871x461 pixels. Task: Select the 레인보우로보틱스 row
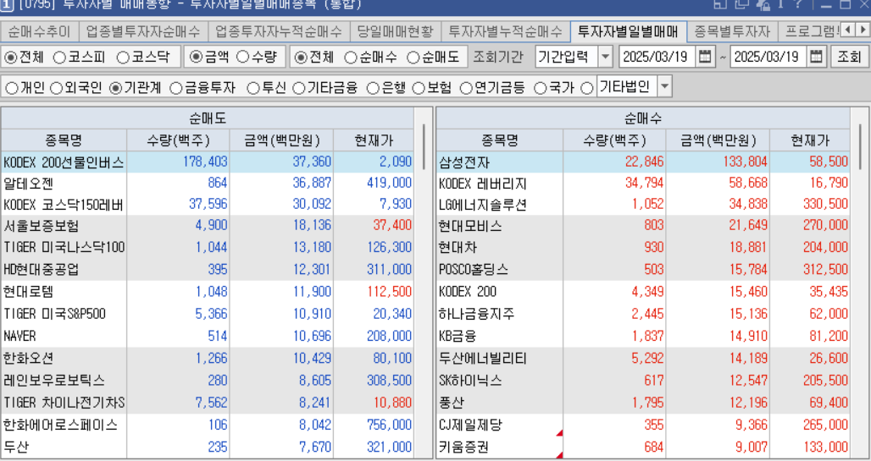pyautogui.click(x=208, y=380)
